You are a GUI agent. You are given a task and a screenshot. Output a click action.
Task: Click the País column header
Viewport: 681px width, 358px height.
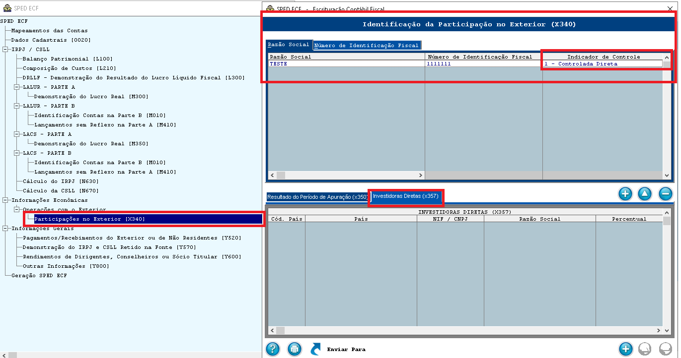(x=361, y=219)
